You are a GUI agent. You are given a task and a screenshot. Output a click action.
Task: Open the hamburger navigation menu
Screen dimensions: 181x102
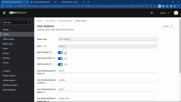[4, 13]
